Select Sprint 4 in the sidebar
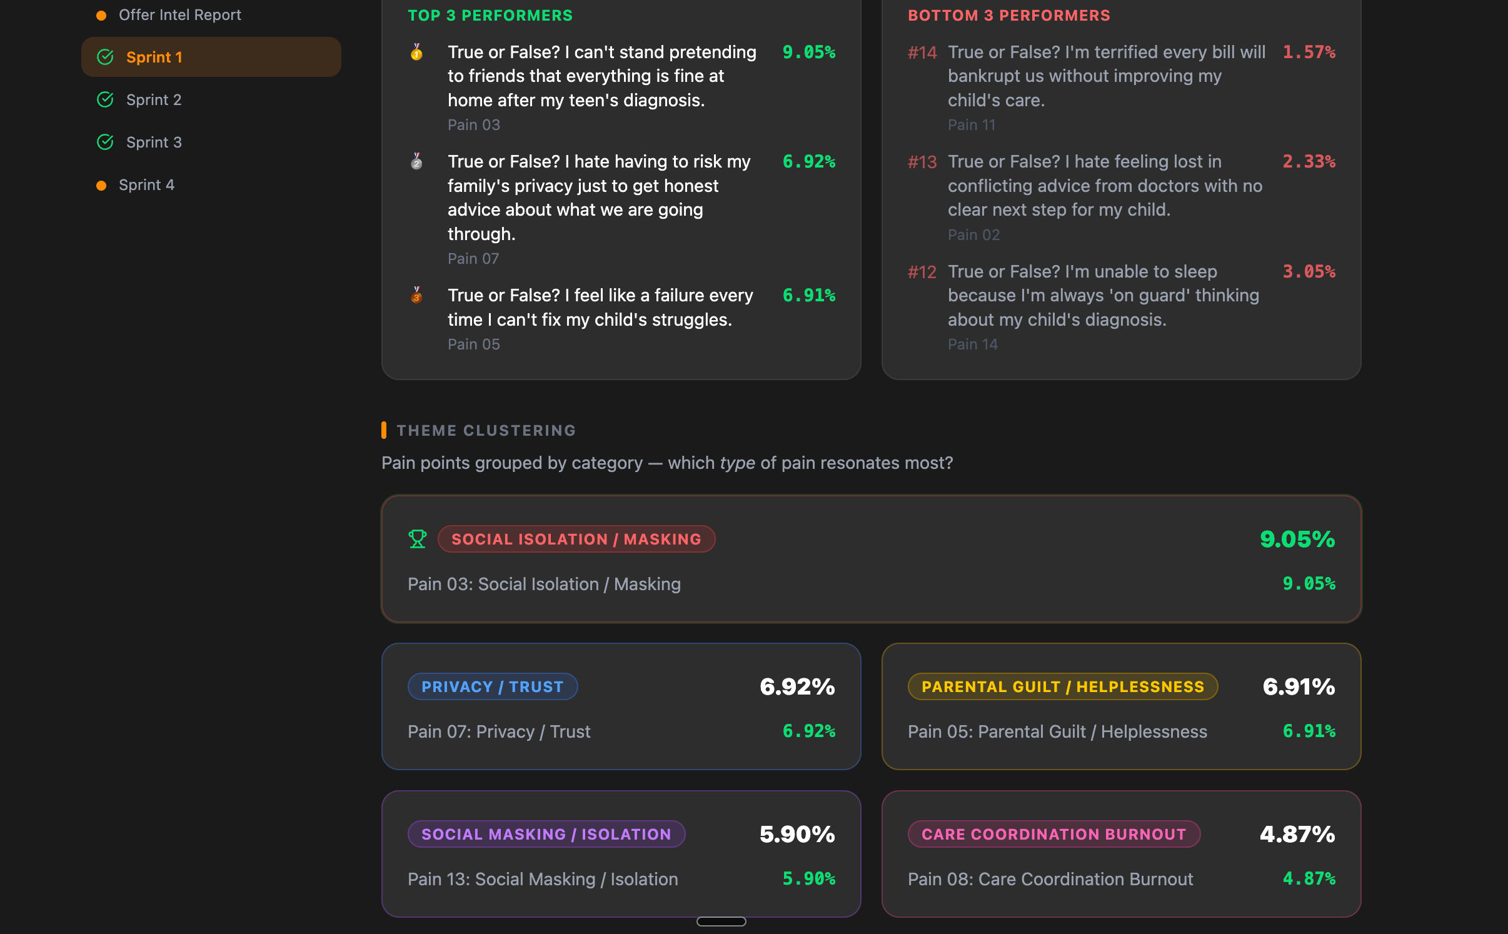 146,185
